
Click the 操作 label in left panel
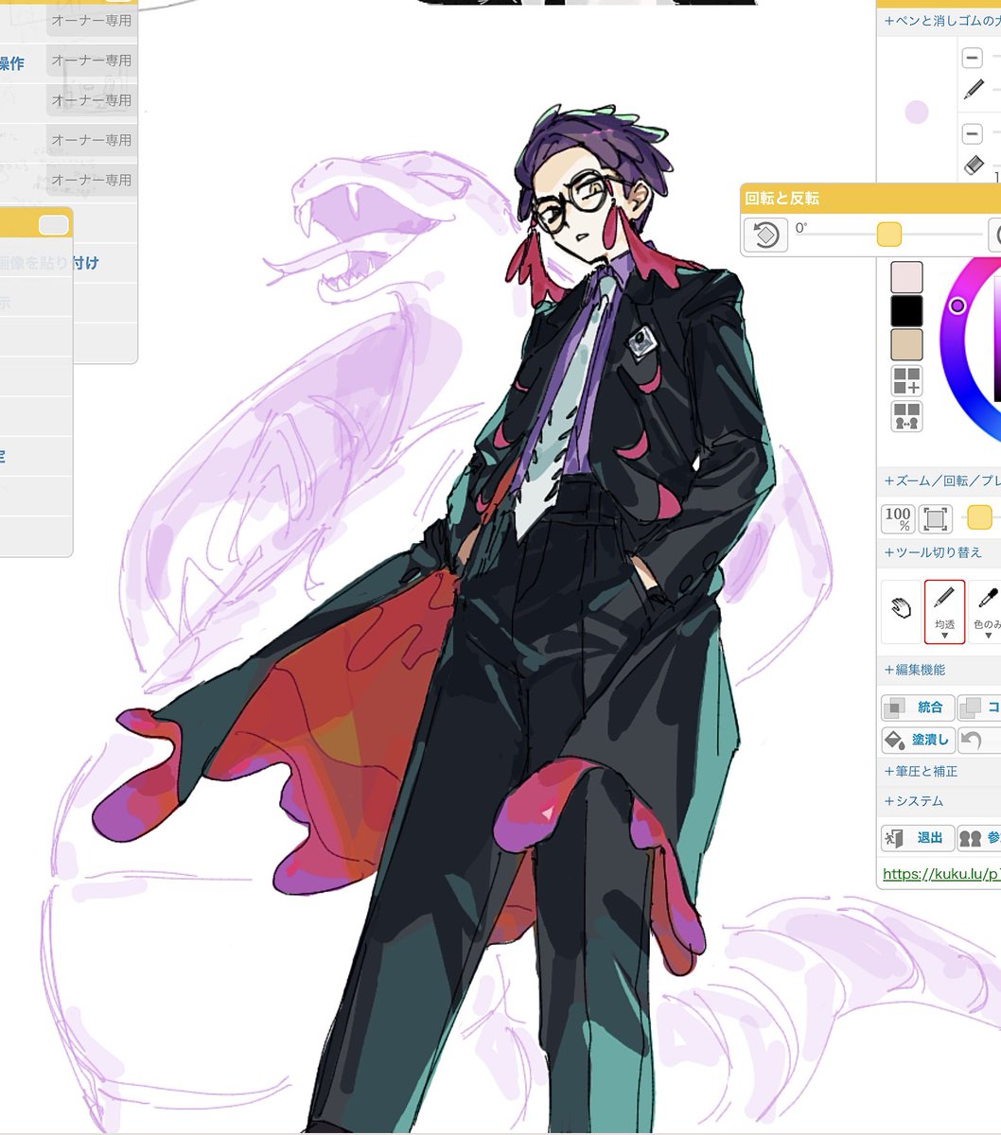12,63
